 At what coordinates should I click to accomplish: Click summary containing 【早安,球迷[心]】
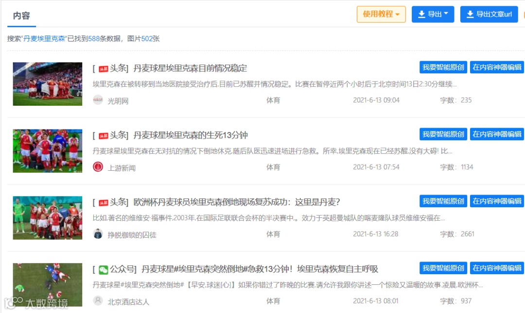[x=288, y=284]
